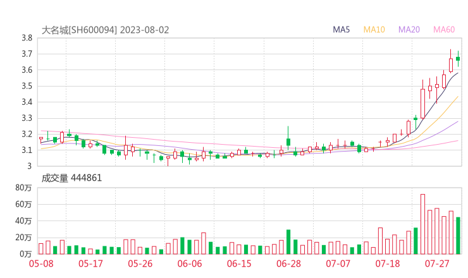Click the 成交量 444861 volume label

(x=71, y=178)
